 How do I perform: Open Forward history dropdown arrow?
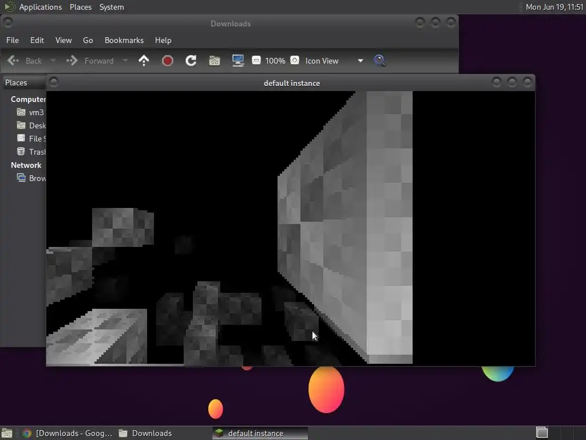[125, 61]
